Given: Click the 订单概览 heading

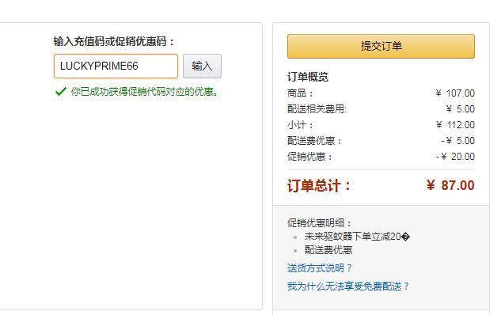Looking at the screenshot, I should point(308,77).
